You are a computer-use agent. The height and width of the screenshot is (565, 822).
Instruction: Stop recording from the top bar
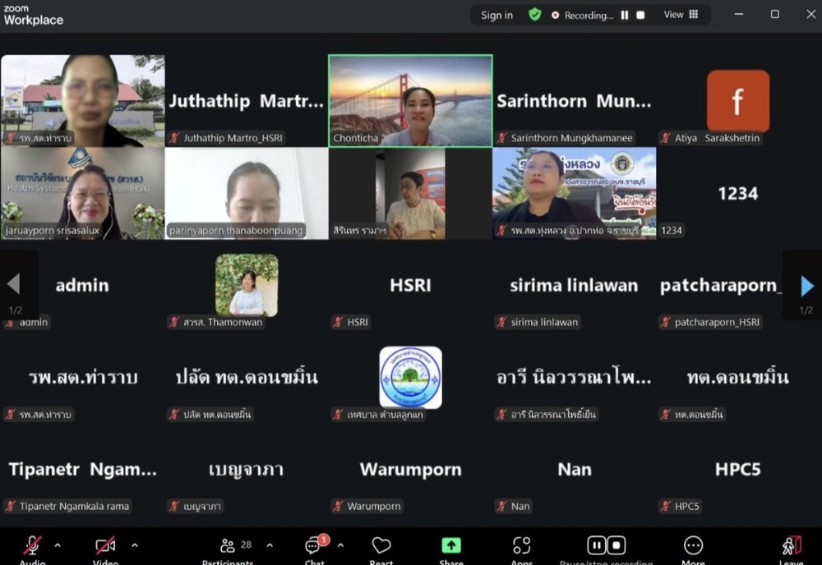[640, 15]
